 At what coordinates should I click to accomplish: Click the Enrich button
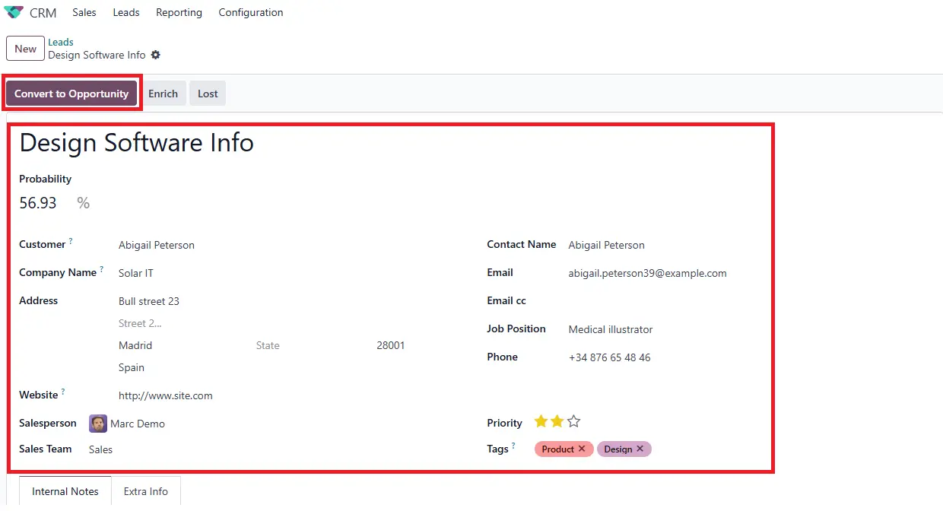(164, 94)
